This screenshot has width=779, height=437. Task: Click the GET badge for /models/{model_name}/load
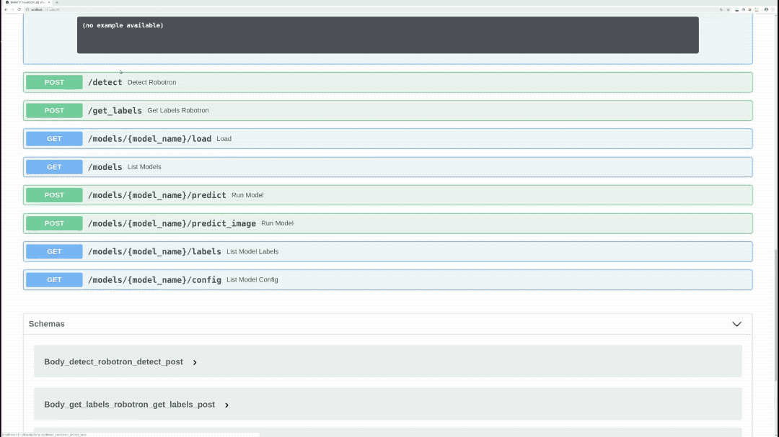54,139
